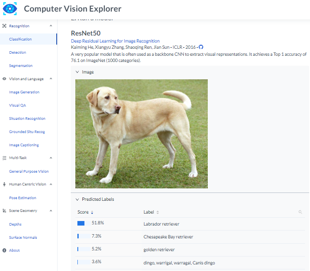Click the Recognition section label

19,26
